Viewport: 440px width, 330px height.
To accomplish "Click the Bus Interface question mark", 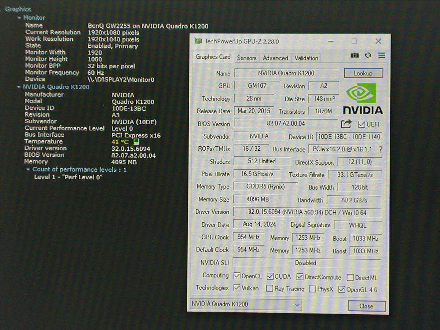I will point(381,150).
